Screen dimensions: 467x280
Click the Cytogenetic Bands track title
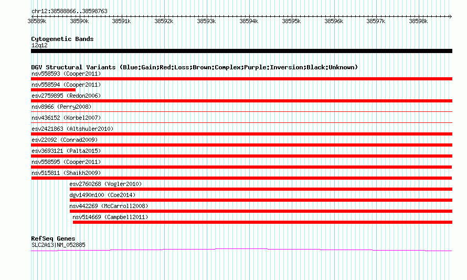point(62,39)
